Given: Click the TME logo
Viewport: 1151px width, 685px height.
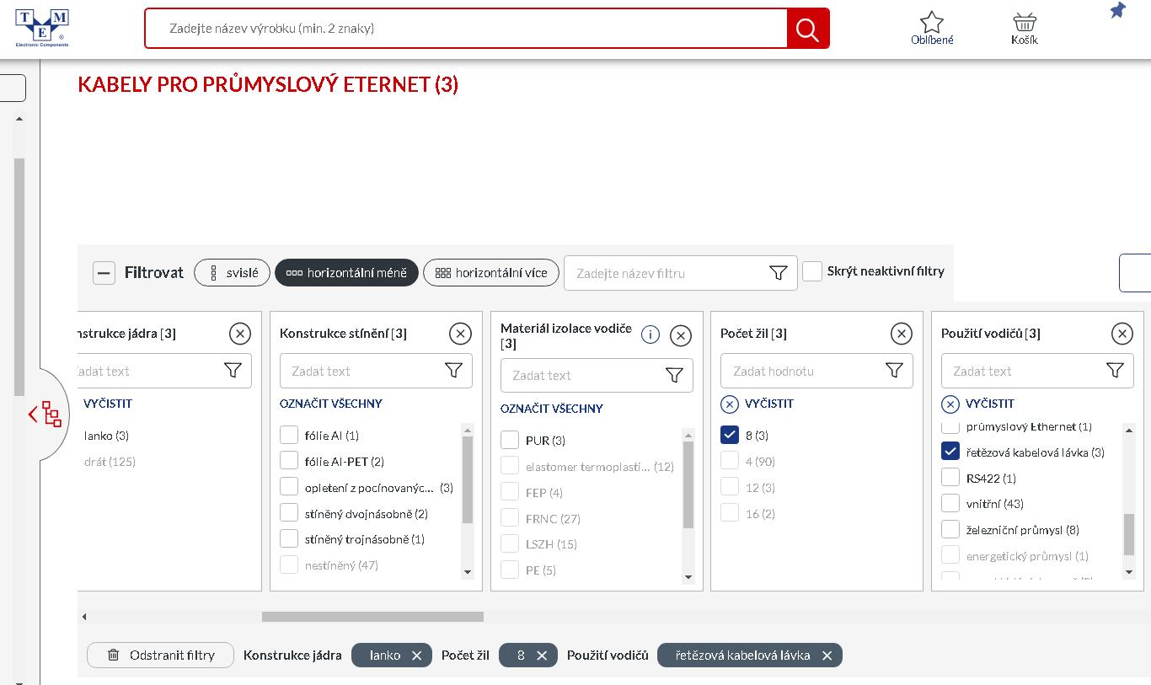Looking at the screenshot, I should coord(42,29).
